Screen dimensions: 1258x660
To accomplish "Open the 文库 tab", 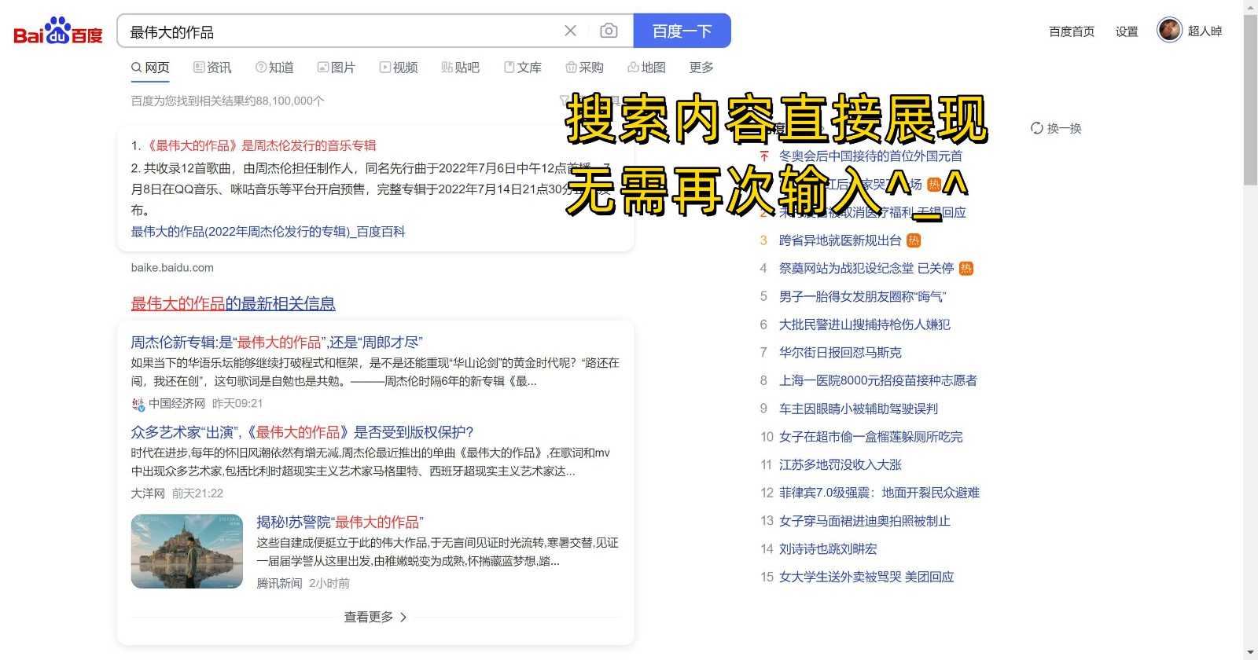I will click(x=523, y=68).
